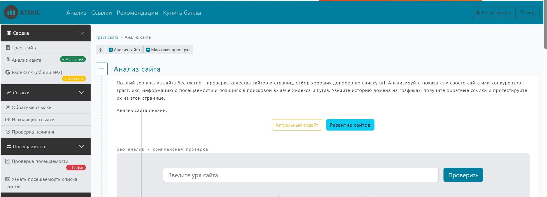Open Исходящие ссылки sidebar item
The width and height of the screenshot is (547, 197).
46,119
